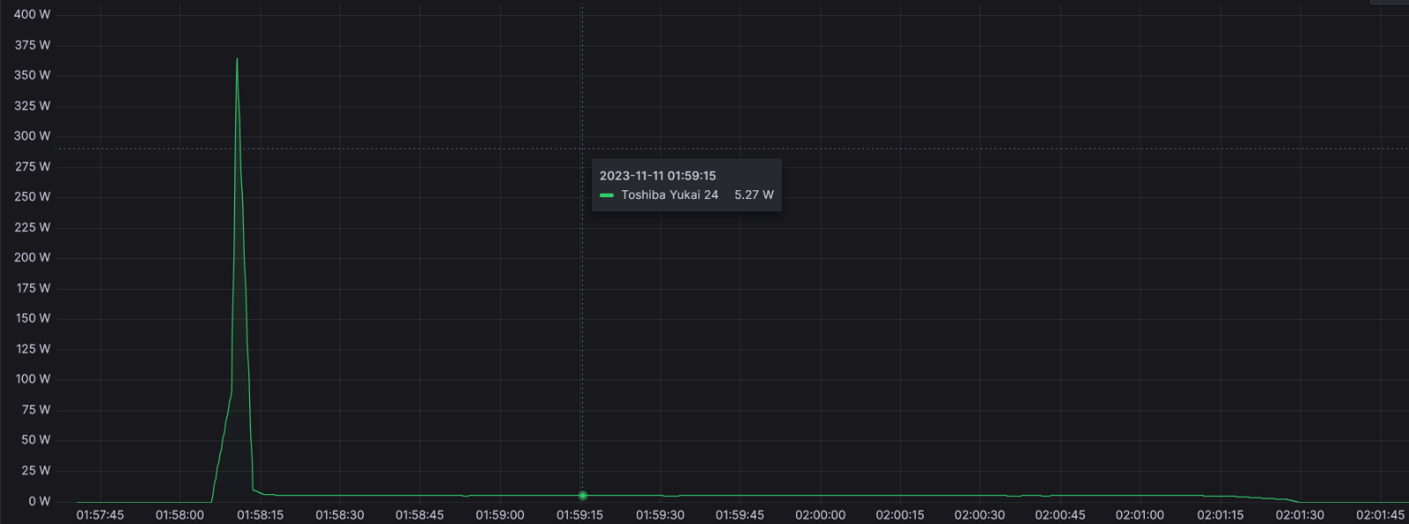This screenshot has width=1409, height=524.
Task: Click the 02:01:45 time axis label
Action: [1380, 515]
